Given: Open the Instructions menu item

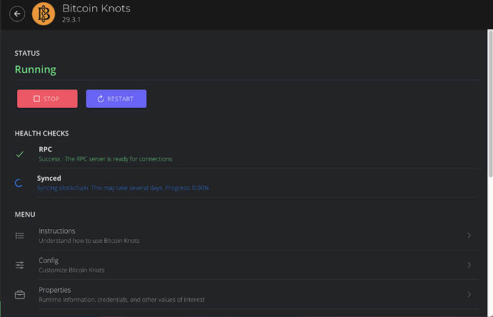Looking at the screenshot, I should [246, 236].
